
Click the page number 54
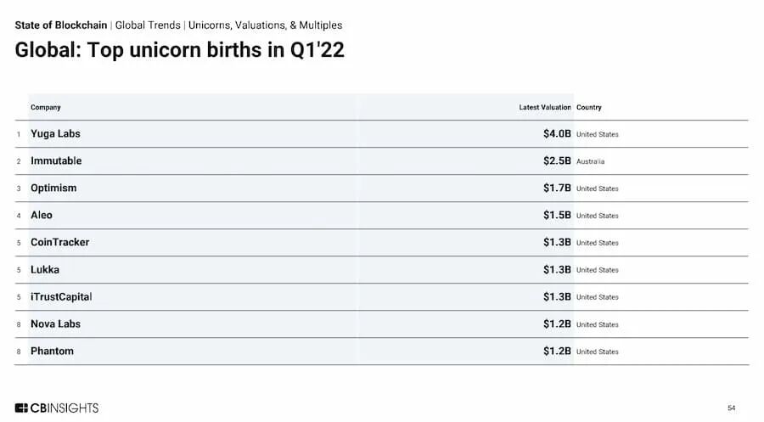coord(731,408)
